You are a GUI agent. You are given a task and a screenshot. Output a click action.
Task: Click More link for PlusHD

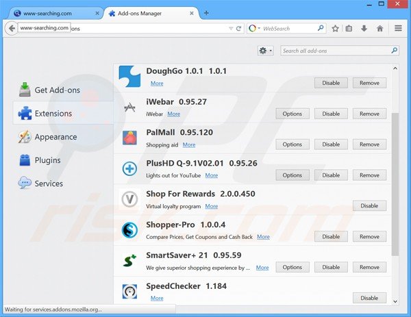[x=212, y=175]
